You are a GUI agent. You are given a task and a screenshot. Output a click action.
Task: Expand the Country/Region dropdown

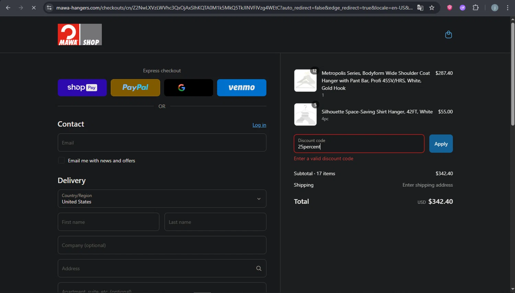pyautogui.click(x=162, y=199)
